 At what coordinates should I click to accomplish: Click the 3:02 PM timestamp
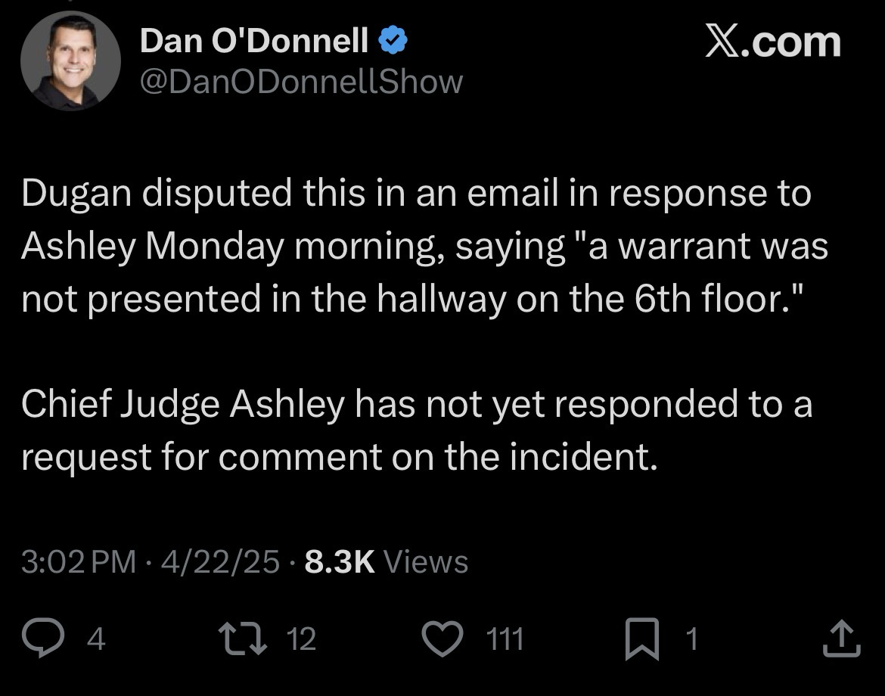pyautogui.click(x=79, y=562)
